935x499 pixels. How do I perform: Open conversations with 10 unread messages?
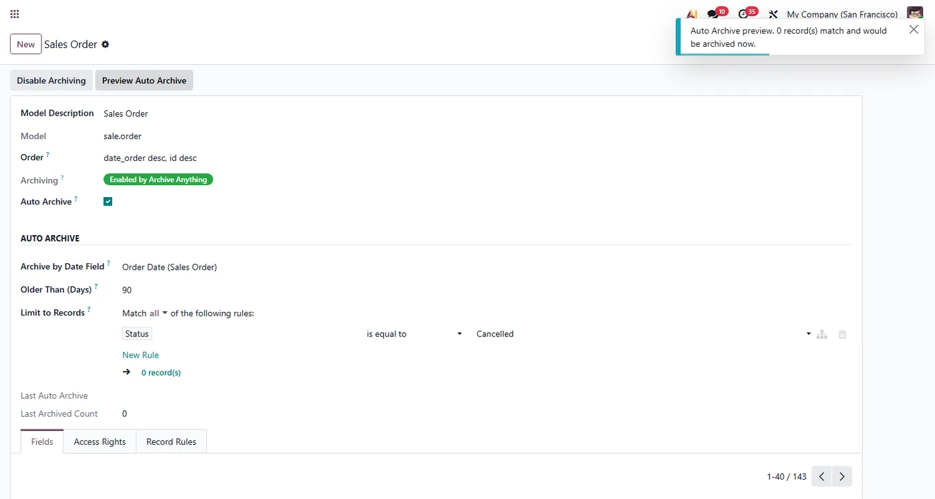click(x=717, y=13)
